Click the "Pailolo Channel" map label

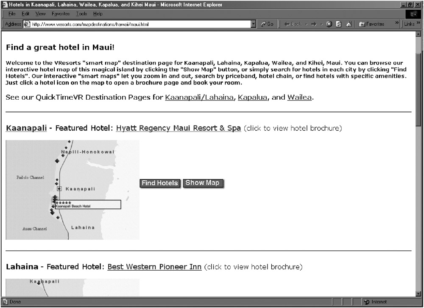30,178
